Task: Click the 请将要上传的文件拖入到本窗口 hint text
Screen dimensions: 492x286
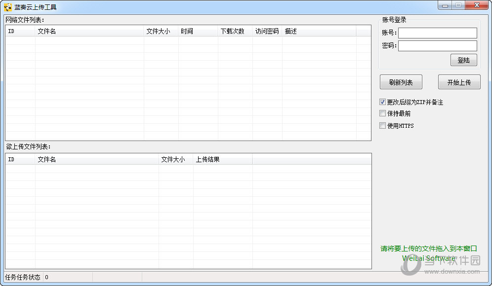Action: 429,249
